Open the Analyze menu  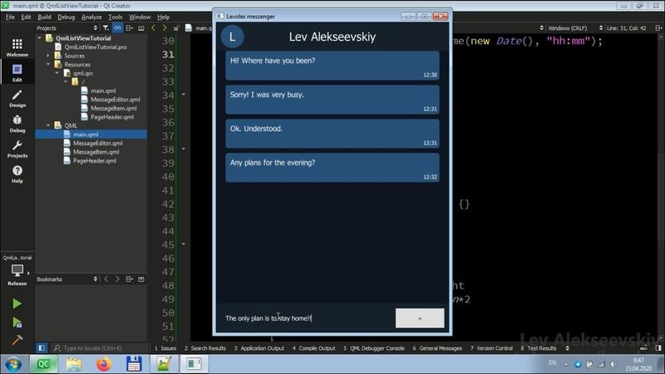(93, 17)
